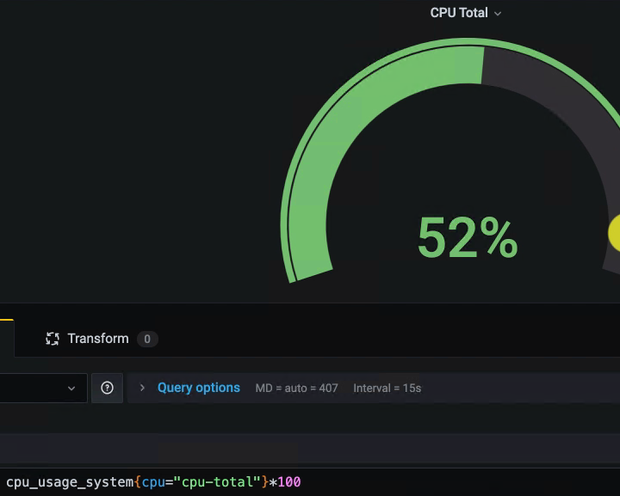
Task: Click the Transform tab icon
Action: 53,339
